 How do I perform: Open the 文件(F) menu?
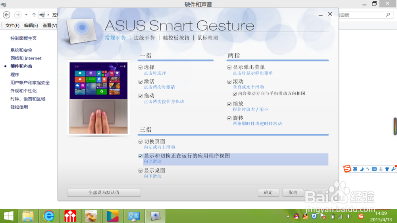[x=12, y=25]
